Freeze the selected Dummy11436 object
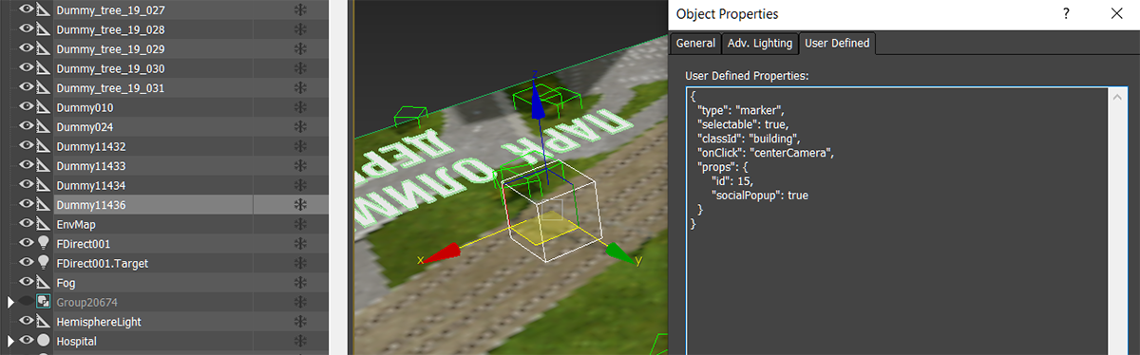The height and width of the screenshot is (355, 1140). (300, 204)
